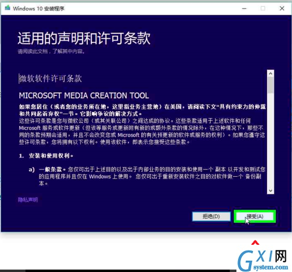Click the 微软软件许可条款 license title
This screenshot has width=292, height=272.
click(x=50, y=79)
